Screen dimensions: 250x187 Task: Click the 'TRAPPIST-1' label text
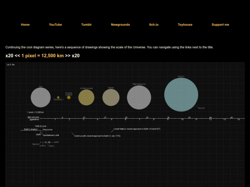click(58, 100)
